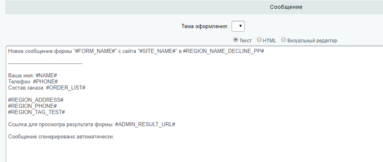Click the Телефон: #PHONE# line
The image size is (383, 162).
coord(33,82)
